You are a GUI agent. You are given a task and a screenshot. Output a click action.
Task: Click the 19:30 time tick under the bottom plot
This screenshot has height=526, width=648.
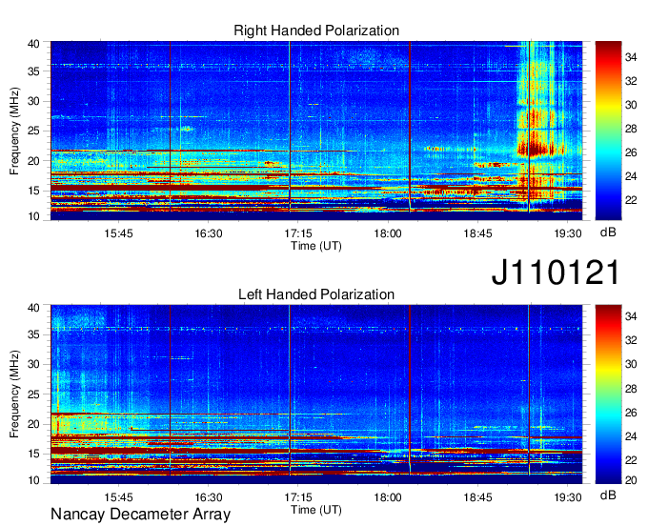(568, 497)
